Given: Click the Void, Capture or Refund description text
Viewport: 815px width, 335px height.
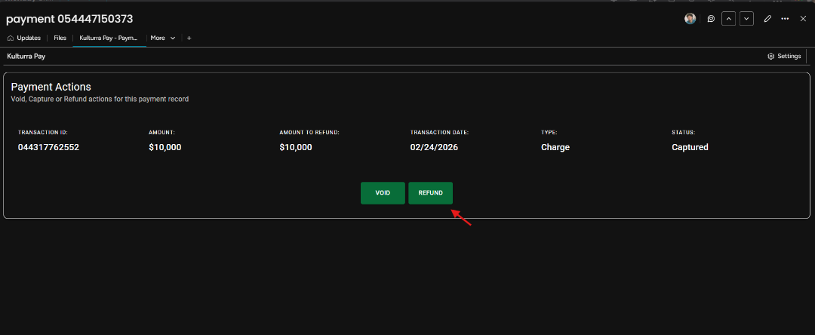Looking at the screenshot, I should 100,99.
